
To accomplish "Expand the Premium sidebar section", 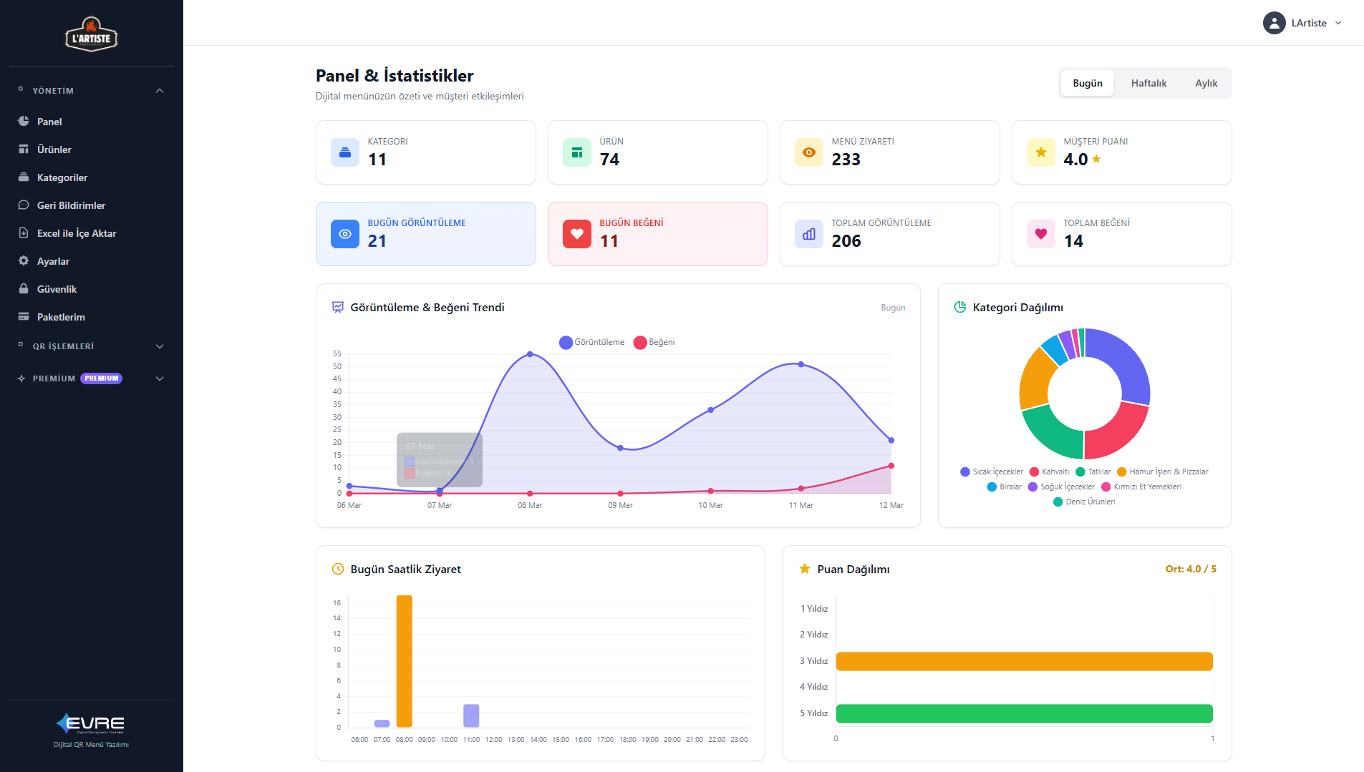I will tap(91, 378).
